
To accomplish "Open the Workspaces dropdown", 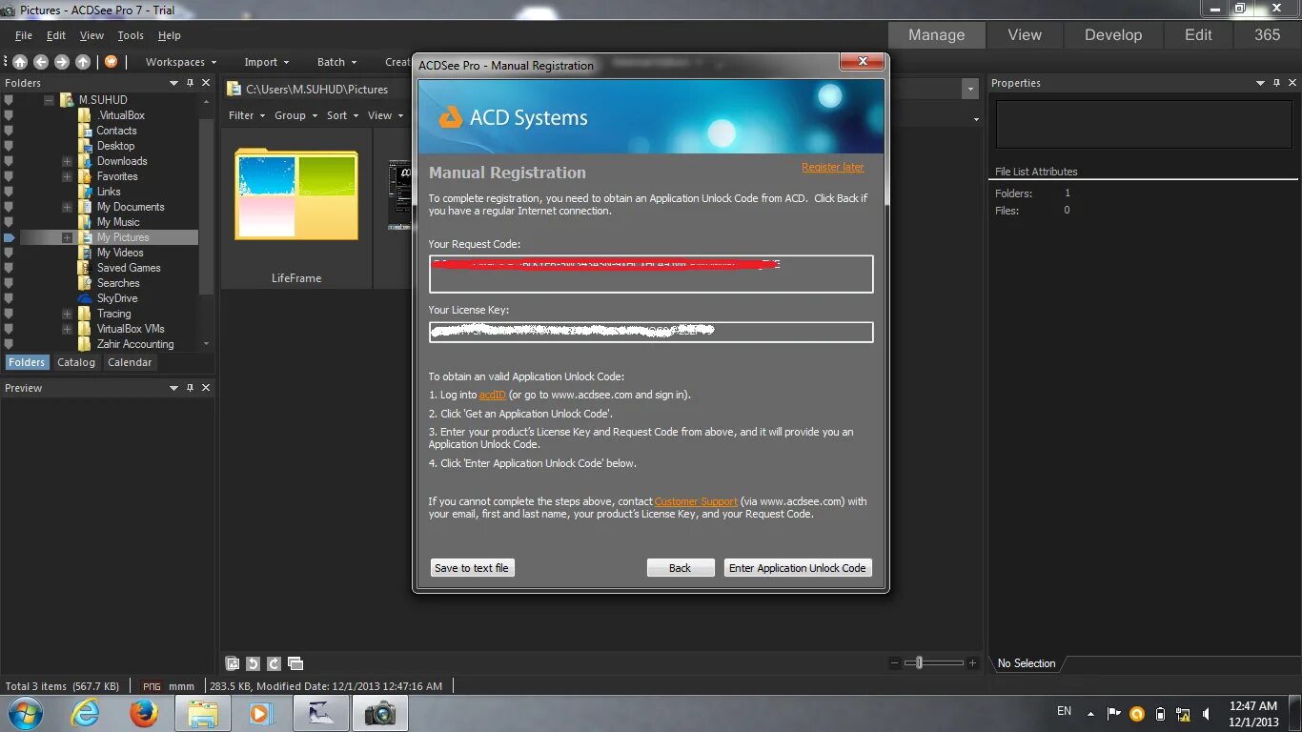I will click(x=181, y=62).
